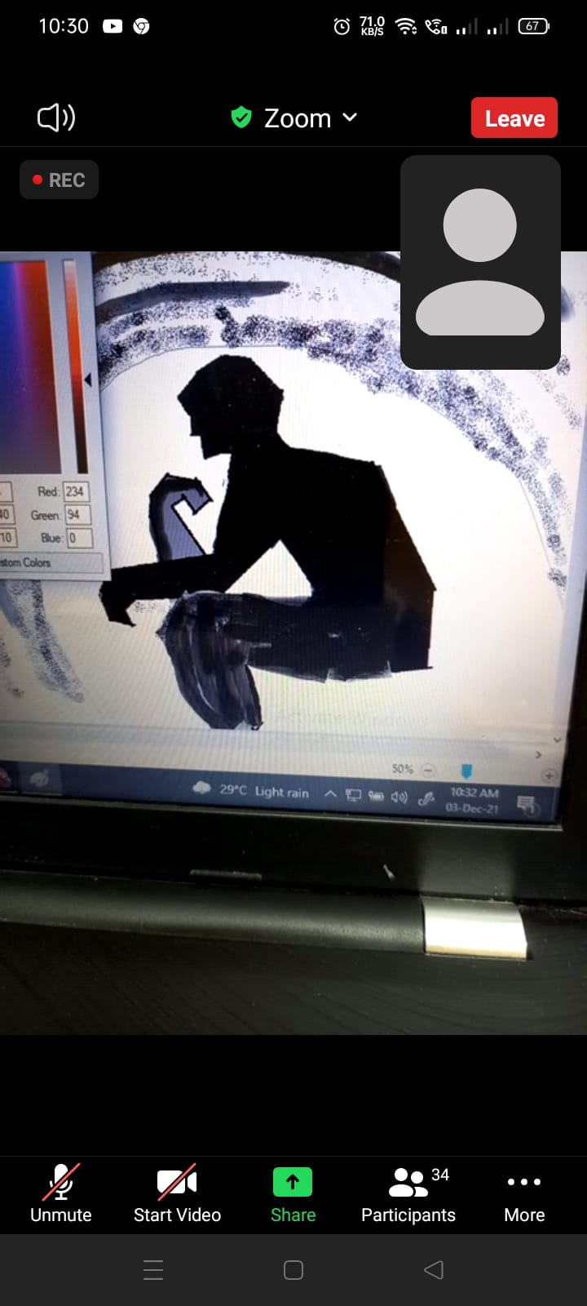Image resolution: width=587 pixels, height=1306 pixels.
Task: Toggle the speaker audio output icon
Action: (x=56, y=118)
